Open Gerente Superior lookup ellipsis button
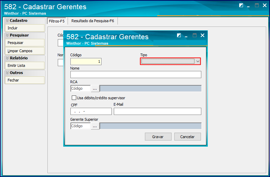Image resolution: width=270 pixels, height=177 pixels. [95, 126]
